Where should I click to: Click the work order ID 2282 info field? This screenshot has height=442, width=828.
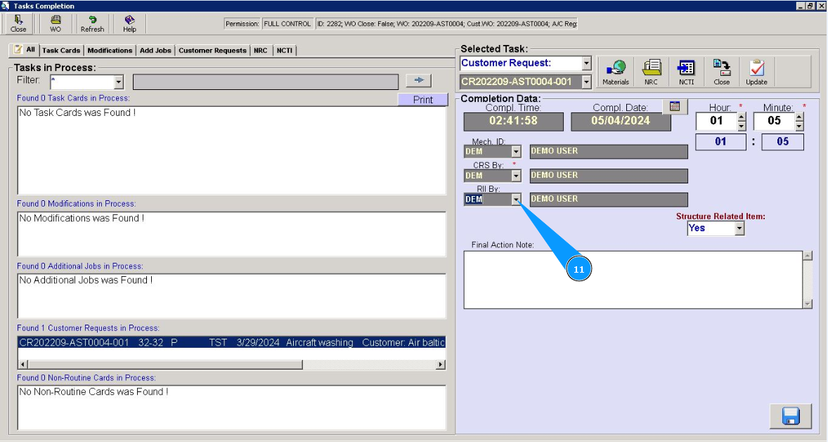447,24
